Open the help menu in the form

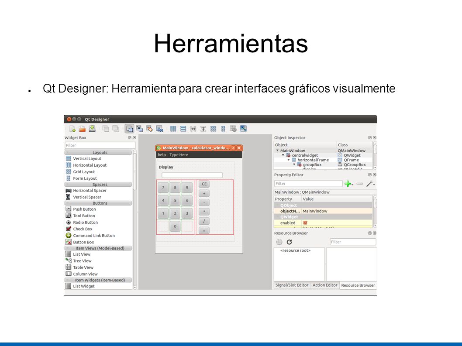click(x=162, y=154)
